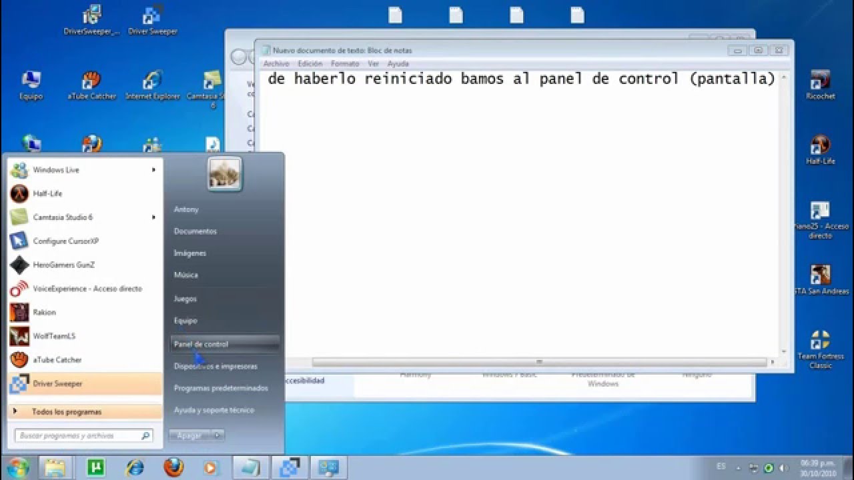The width and height of the screenshot is (854, 480).
Task: Click the Apagar shutdown button
Action: click(x=189, y=435)
